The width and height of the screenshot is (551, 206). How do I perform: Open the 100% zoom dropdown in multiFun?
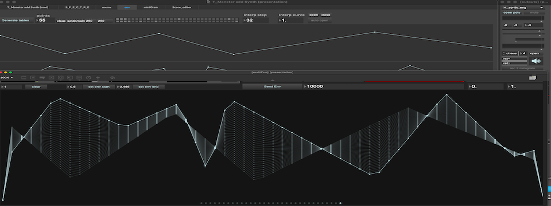pyautogui.click(x=7, y=77)
